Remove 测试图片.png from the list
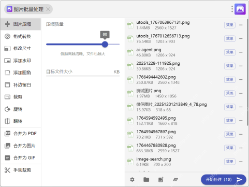 (x=241, y=93)
